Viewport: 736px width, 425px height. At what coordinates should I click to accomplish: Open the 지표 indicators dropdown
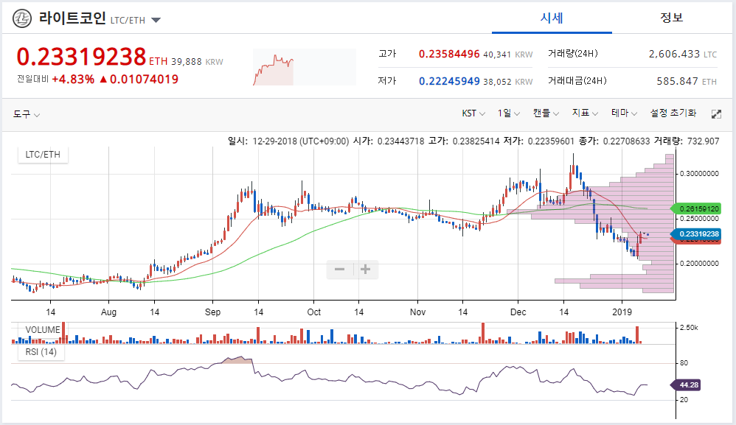click(x=585, y=113)
